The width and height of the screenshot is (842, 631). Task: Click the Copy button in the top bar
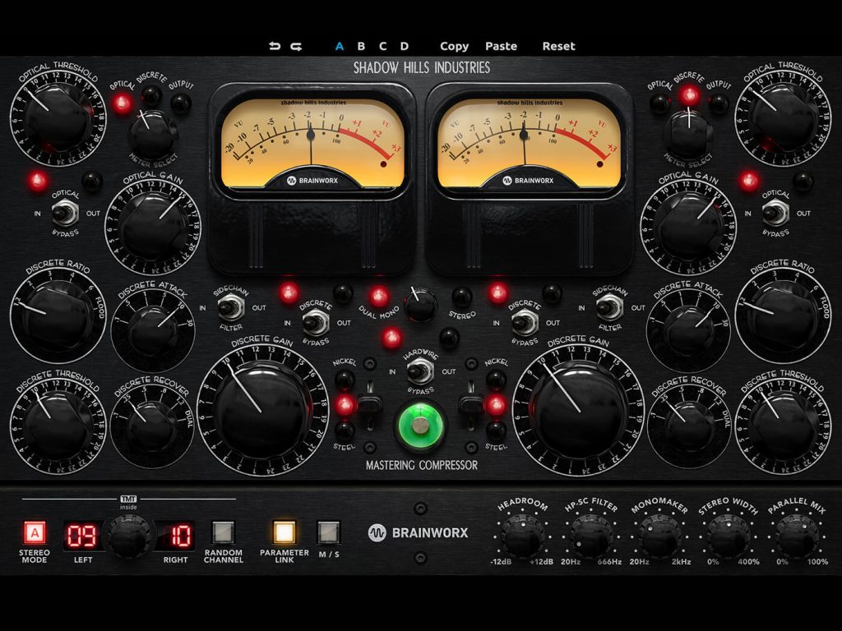click(x=454, y=46)
